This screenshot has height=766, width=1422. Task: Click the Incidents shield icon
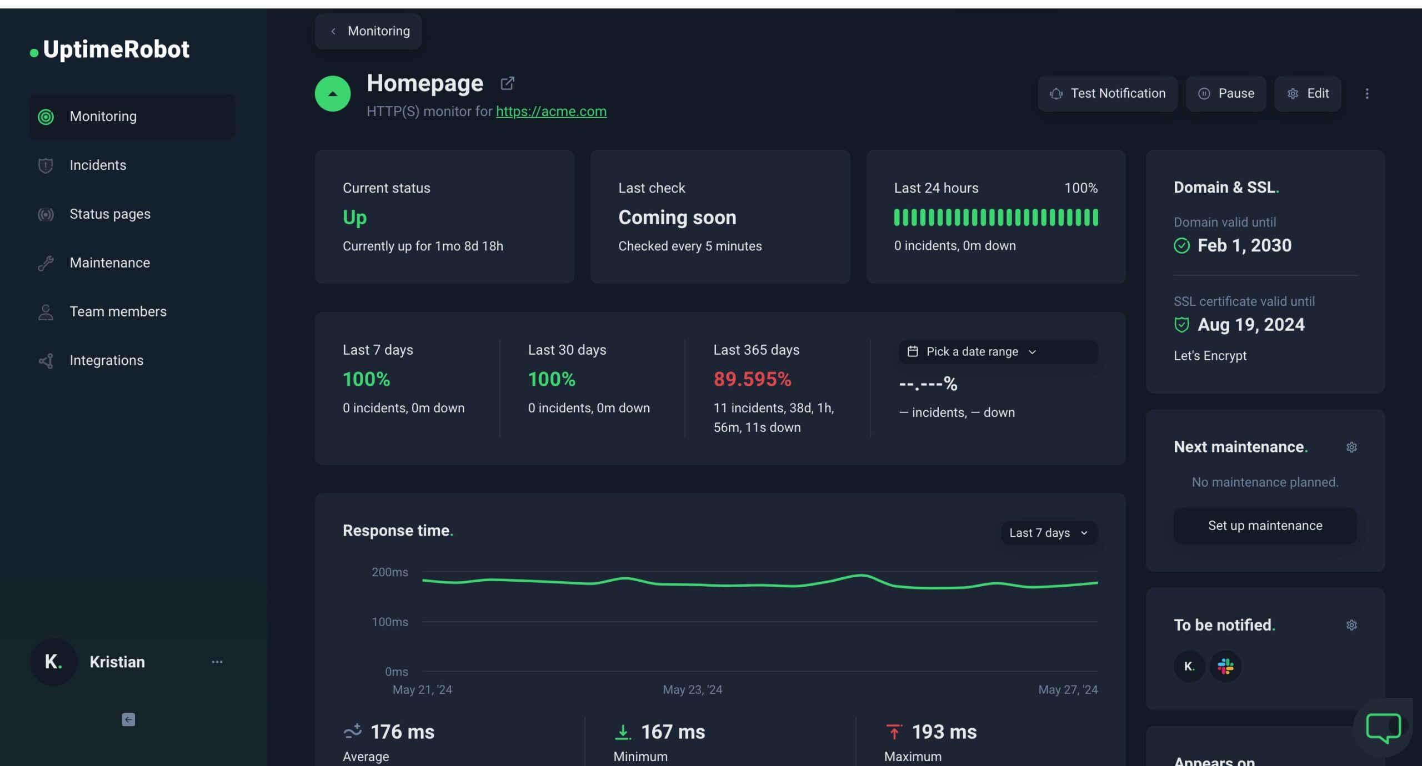pos(46,165)
